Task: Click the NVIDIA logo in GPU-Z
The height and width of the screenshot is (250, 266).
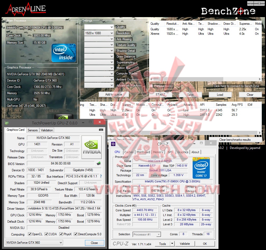Action: click(x=92, y=147)
